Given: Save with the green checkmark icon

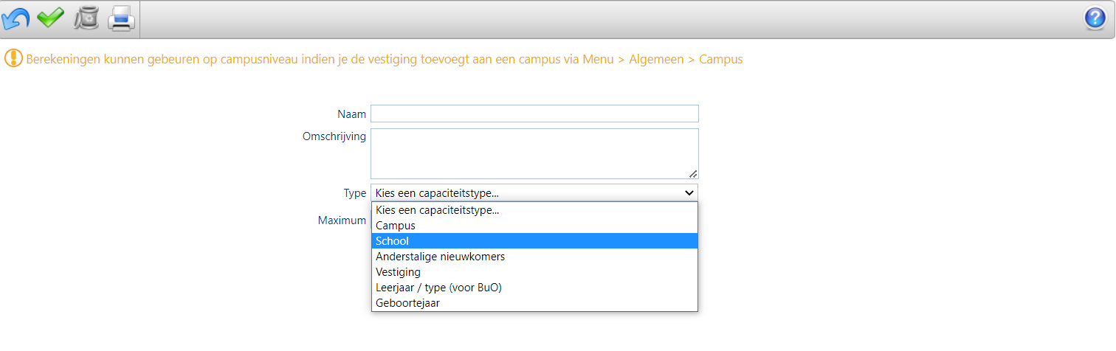Looking at the screenshot, I should click(50, 18).
